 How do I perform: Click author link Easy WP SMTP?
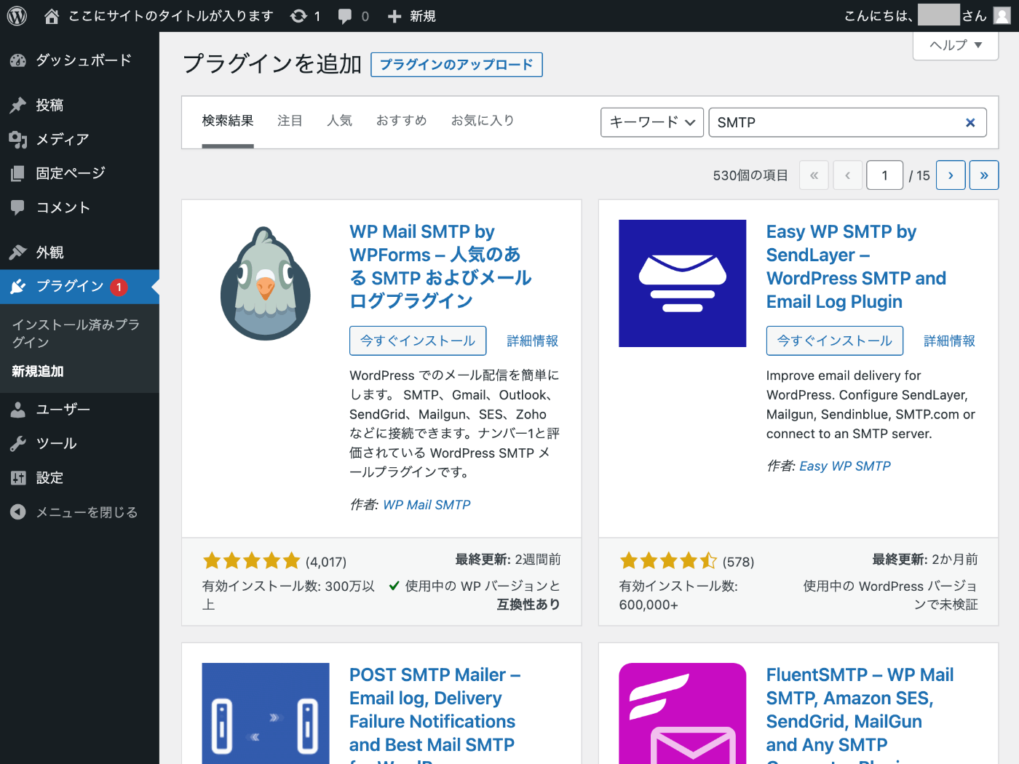click(x=845, y=466)
